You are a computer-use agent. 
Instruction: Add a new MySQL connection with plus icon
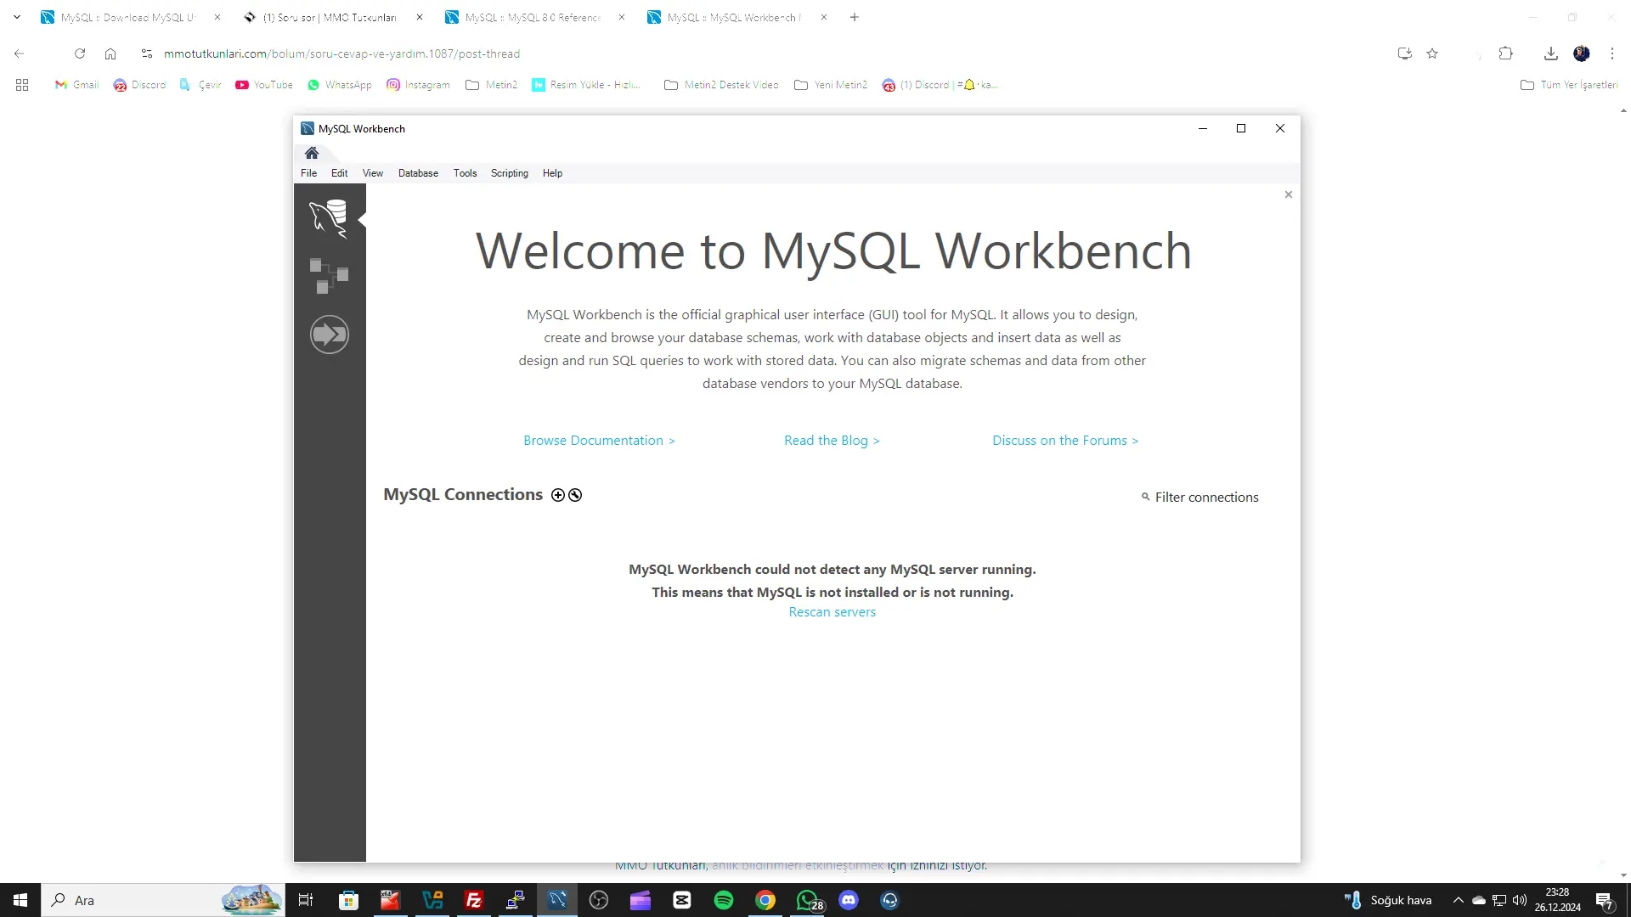pyautogui.click(x=558, y=495)
